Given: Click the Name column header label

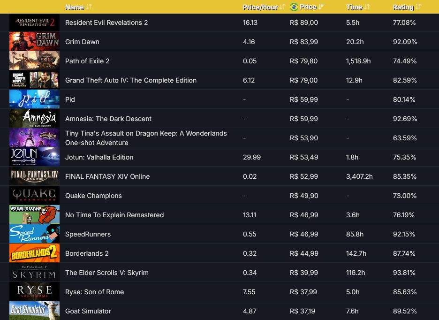Looking at the screenshot, I should pyautogui.click(x=75, y=7).
